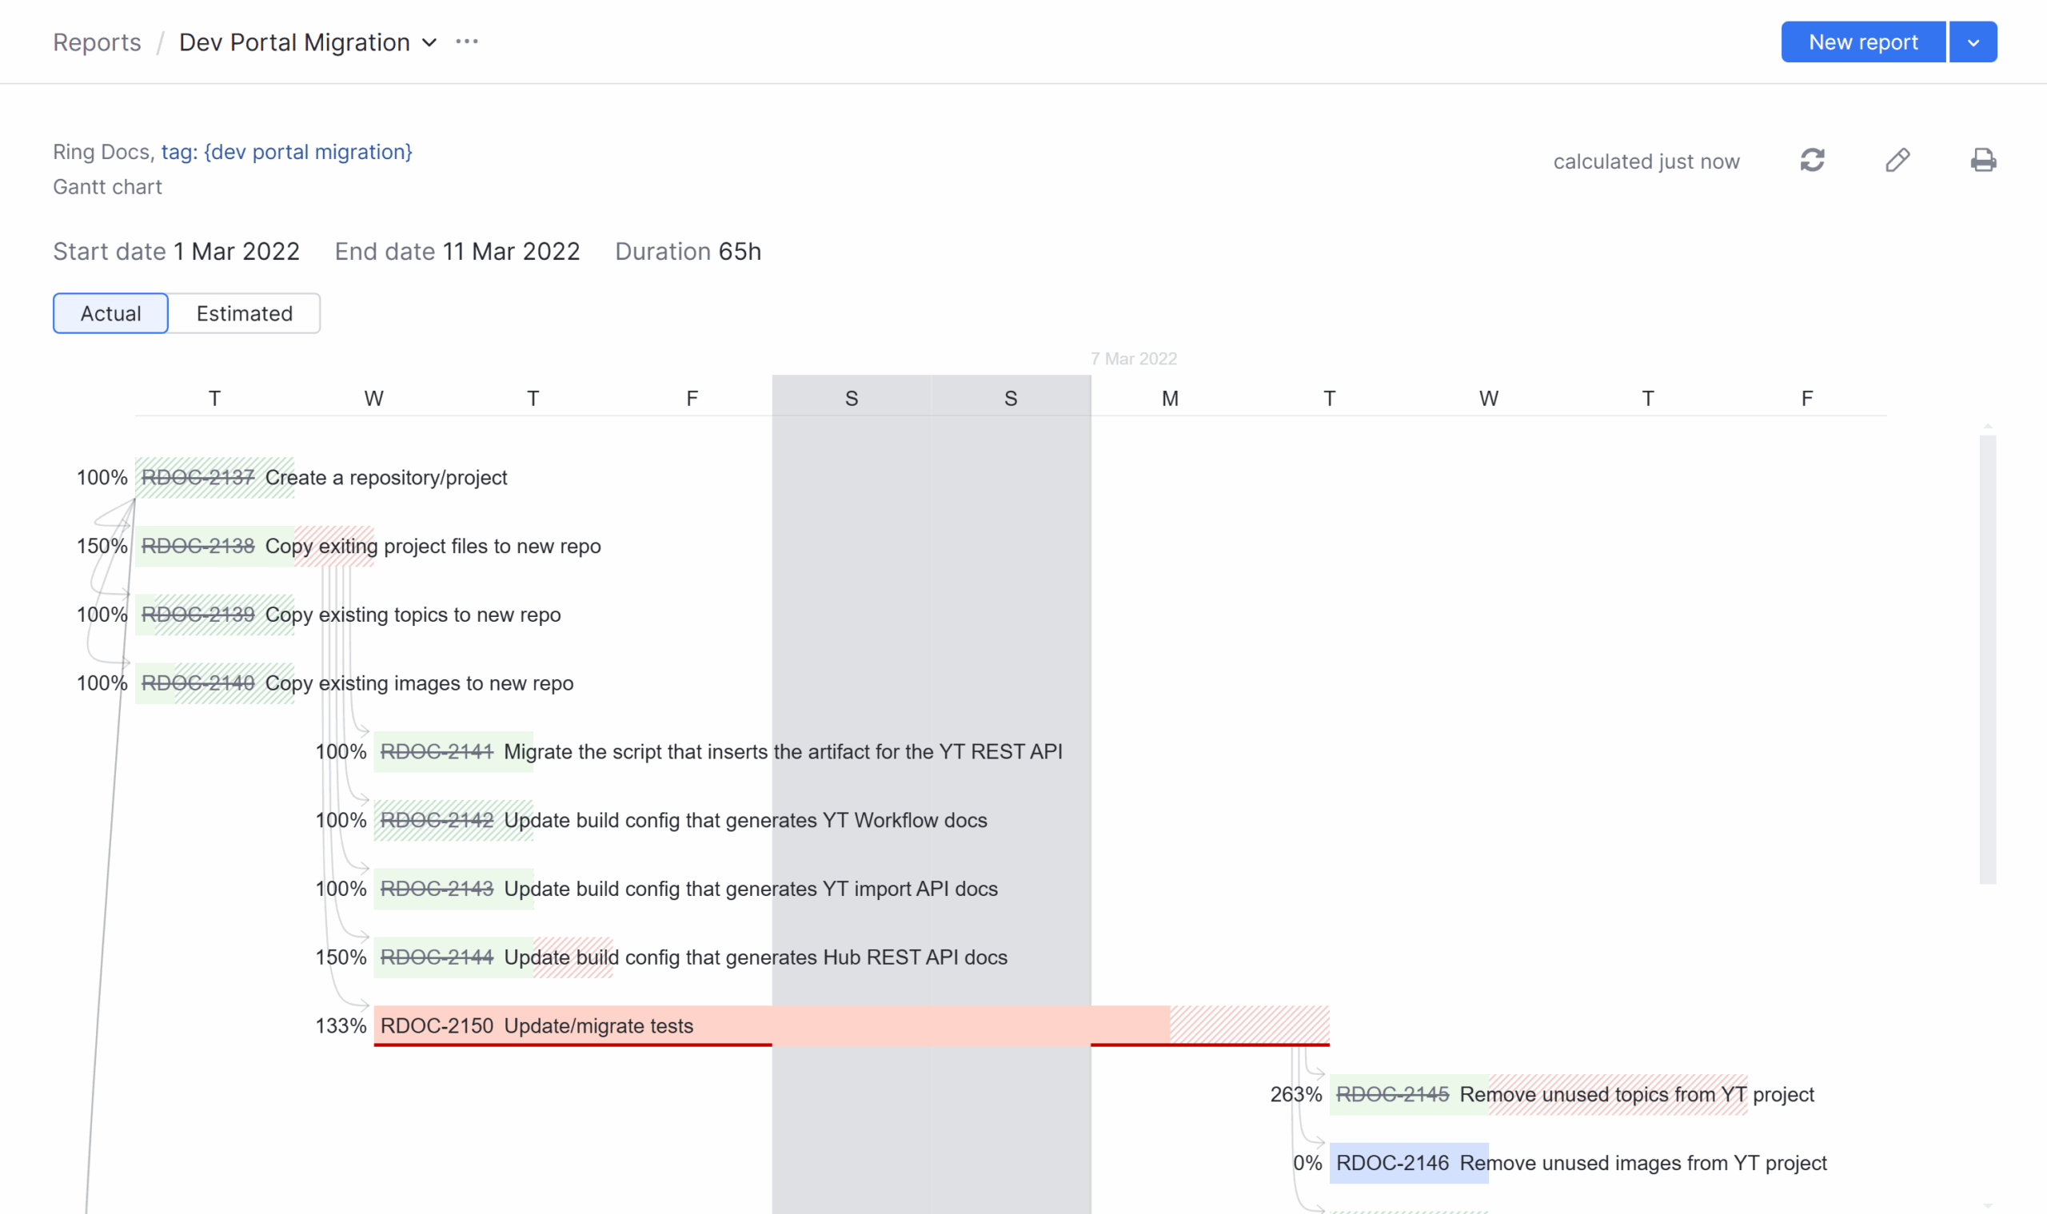Create a new report
Viewport: 2047px width, 1214px height.
point(1864,42)
